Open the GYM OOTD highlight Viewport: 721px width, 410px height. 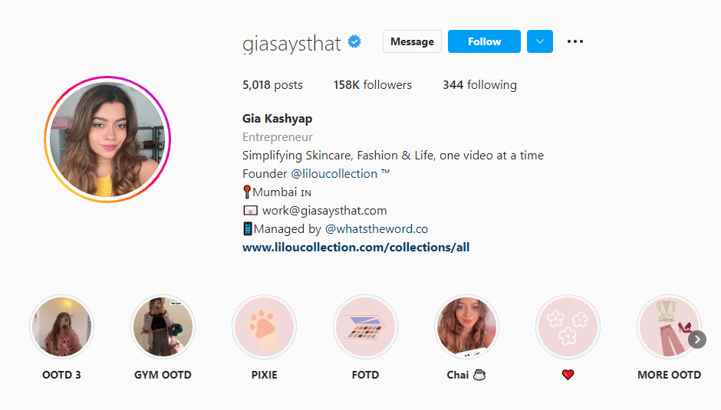coord(163,326)
